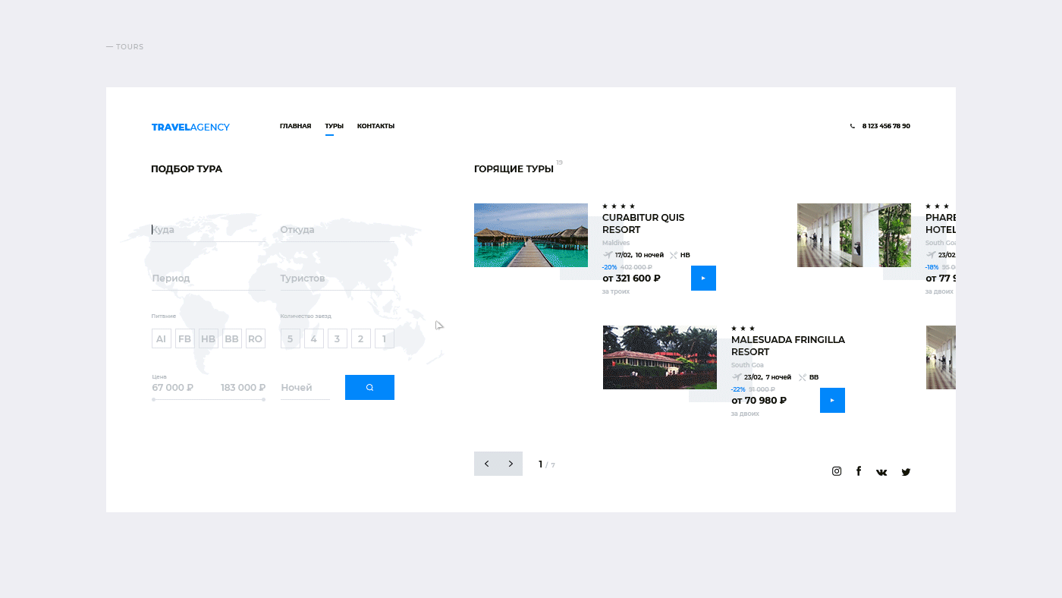Go to the Главная menu item
This screenshot has height=598, width=1062.
pos(295,126)
